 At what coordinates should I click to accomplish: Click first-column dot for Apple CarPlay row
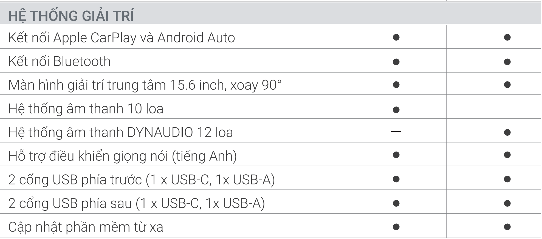396,37
